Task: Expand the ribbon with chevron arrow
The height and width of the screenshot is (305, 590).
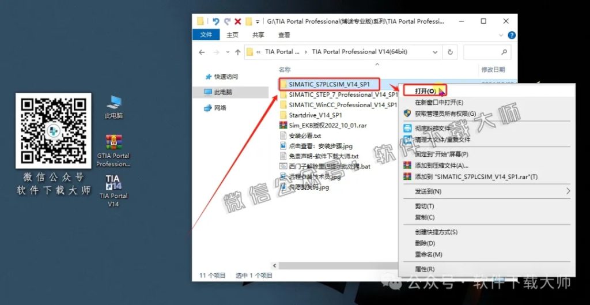Action: point(501,35)
